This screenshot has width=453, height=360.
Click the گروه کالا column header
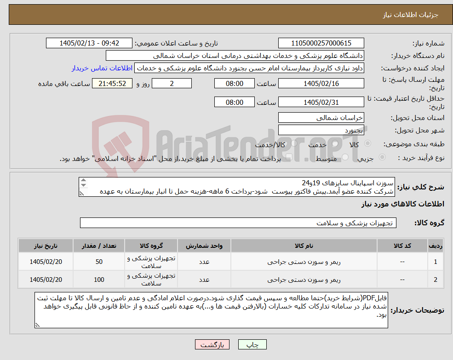coord(151,246)
